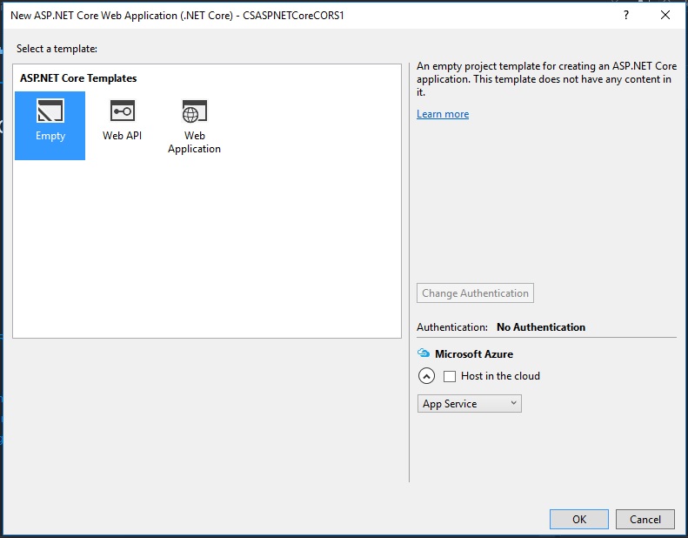Screen dimensions: 688x538
Task: Choose the Web API template icon
Action: click(123, 111)
